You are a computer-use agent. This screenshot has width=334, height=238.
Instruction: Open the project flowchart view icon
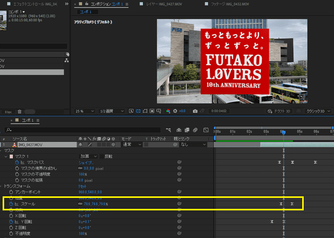tap(66, 60)
